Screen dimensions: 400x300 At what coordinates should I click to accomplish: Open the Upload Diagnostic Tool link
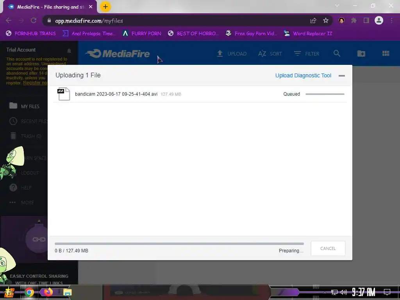point(303,75)
